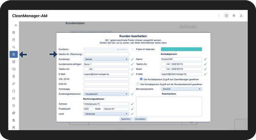Click the contact Mobil +44 code field

(x=165, y=69)
